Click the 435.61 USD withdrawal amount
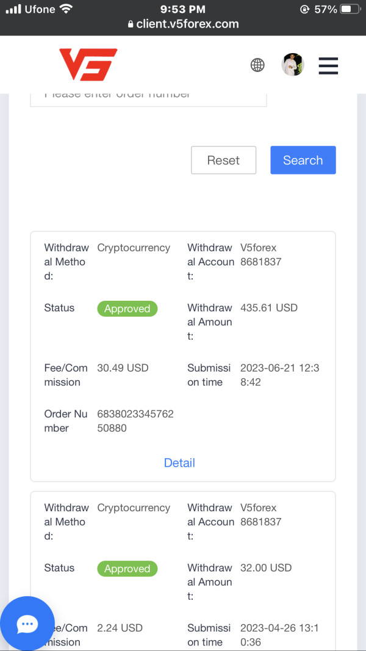Image resolution: width=366 pixels, height=651 pixels. point(269,308)
